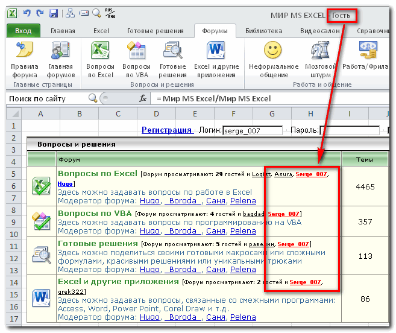Viewport: 396px width, 333px height.
Task: Open the green Вход tab
Action: click(24, 31)
